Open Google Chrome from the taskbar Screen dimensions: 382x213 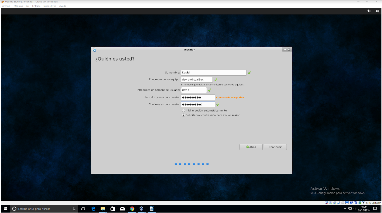pos(132,209)
